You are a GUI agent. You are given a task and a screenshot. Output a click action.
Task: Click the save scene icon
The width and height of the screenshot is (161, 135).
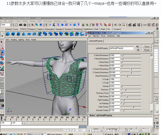25,25
